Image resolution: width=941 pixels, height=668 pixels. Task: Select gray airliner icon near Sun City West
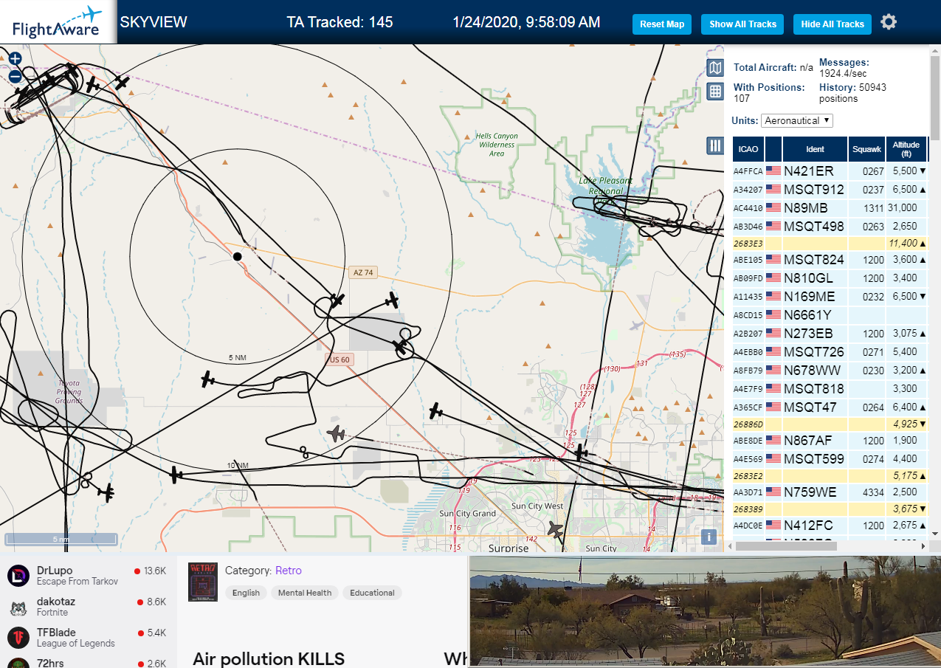point(555,528)
